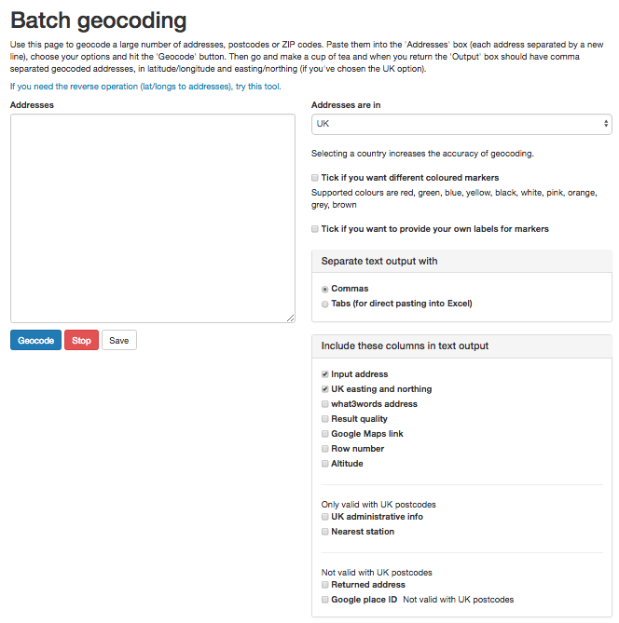Click the red Stop button

click(81, 340)
